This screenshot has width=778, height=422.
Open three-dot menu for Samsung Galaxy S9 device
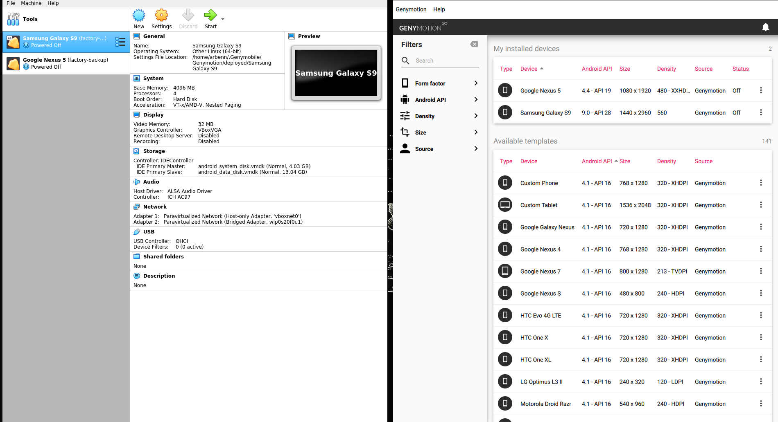pos(761,112)
